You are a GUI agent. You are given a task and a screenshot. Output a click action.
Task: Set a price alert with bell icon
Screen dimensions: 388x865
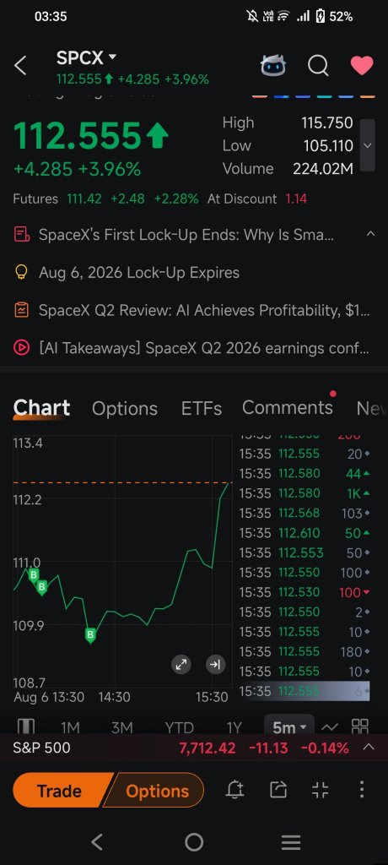coord(235,790)
